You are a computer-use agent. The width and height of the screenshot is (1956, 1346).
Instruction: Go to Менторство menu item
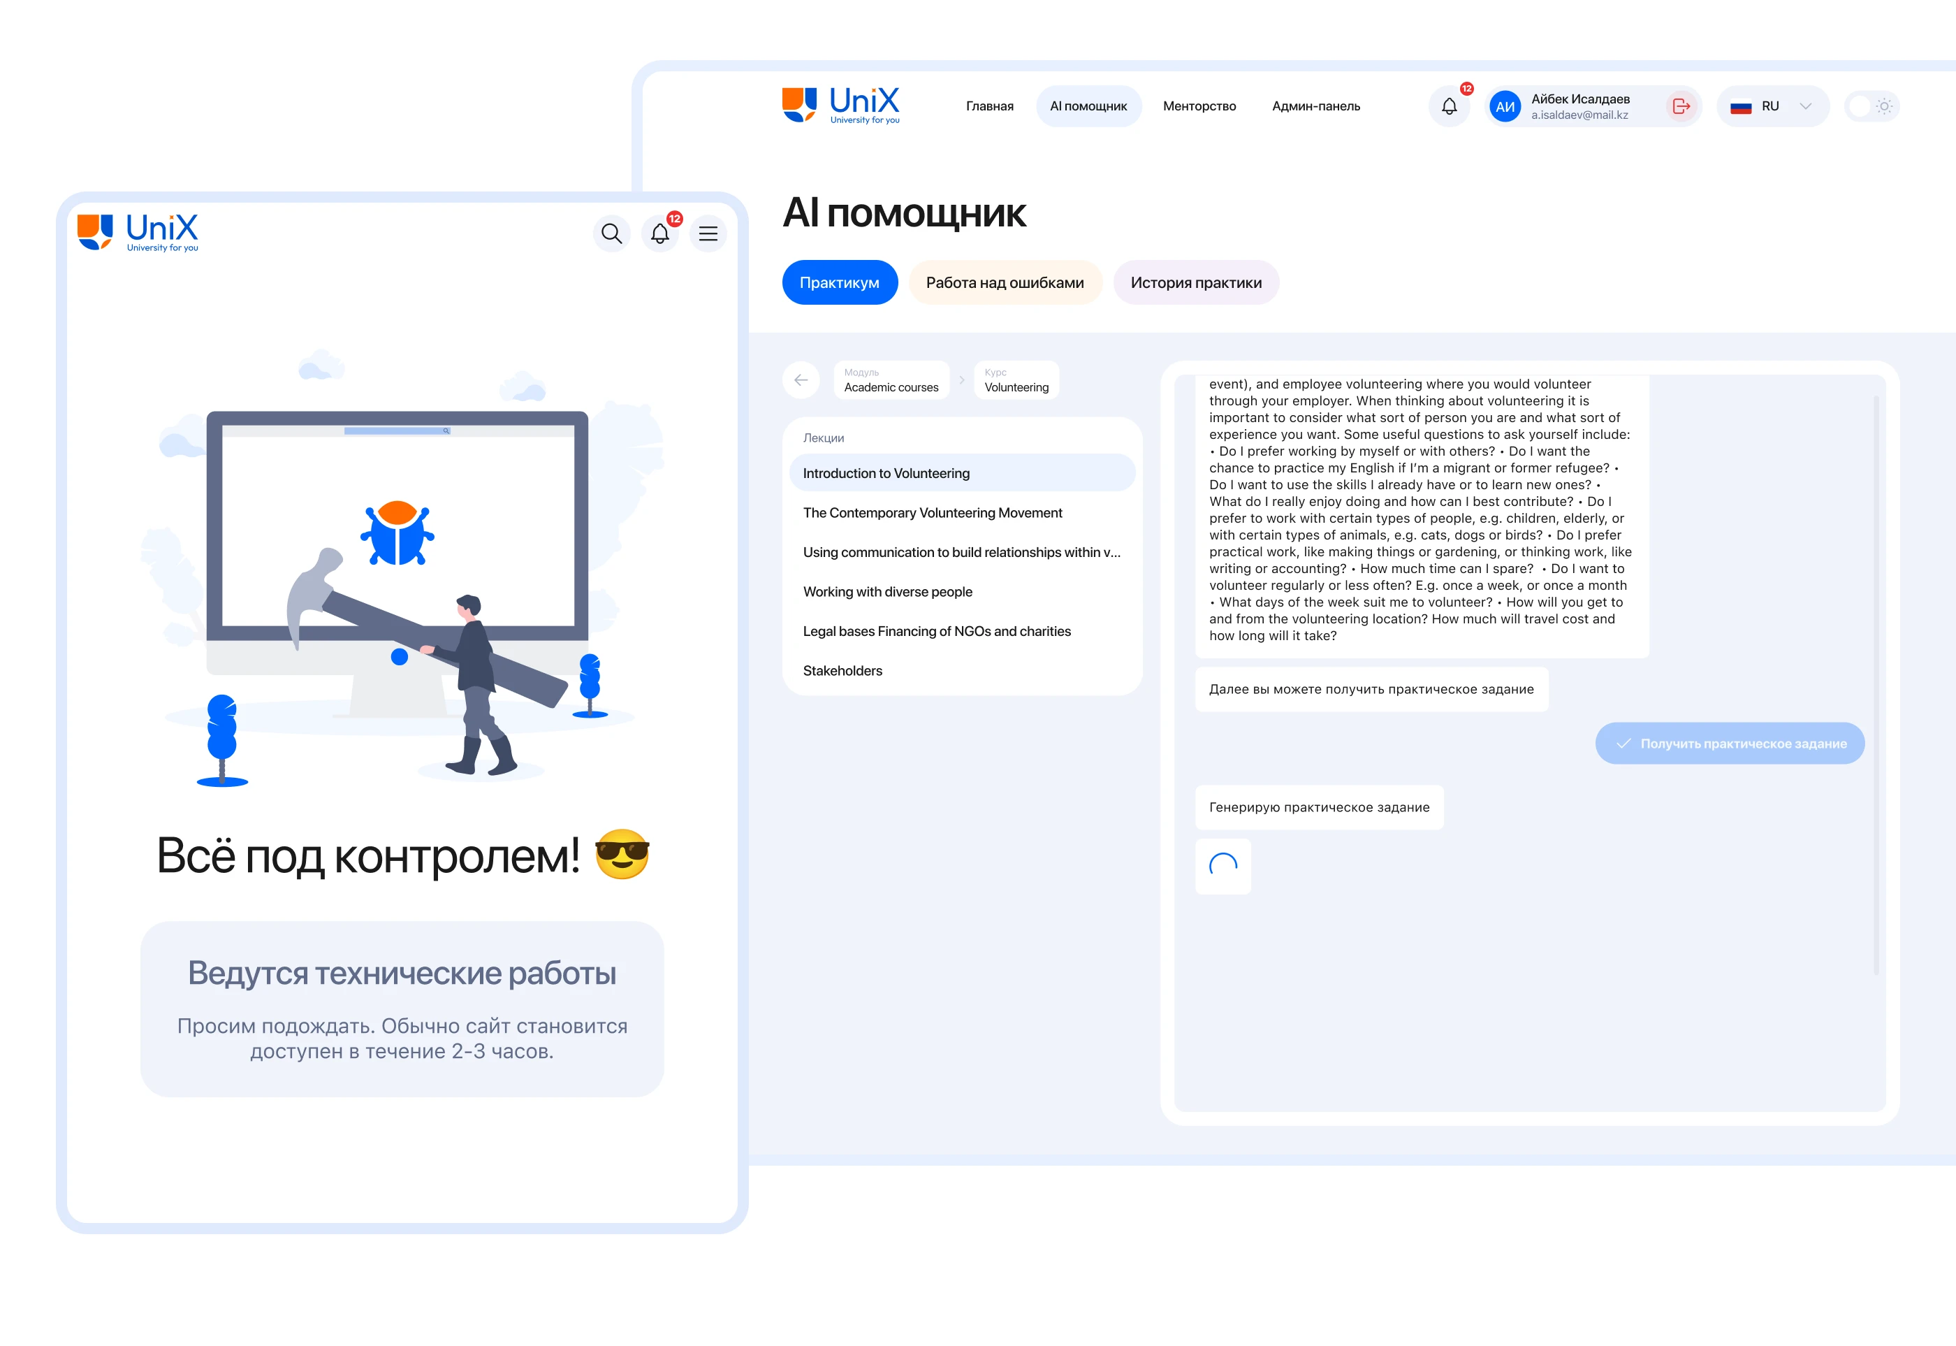tap(1199, 106)
